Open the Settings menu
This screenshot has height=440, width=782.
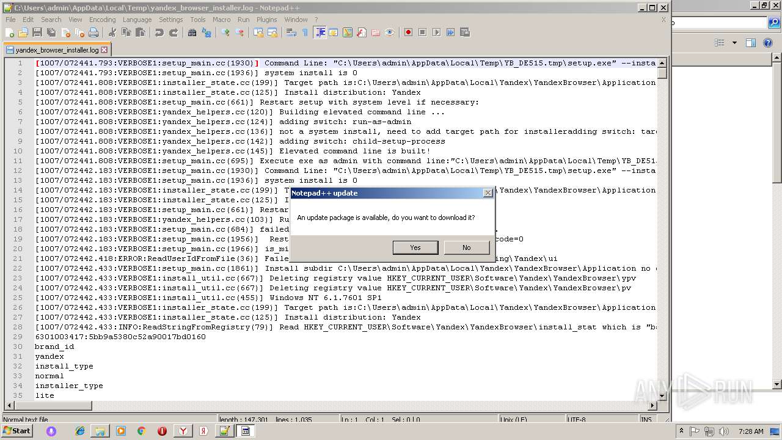(171, 20)
